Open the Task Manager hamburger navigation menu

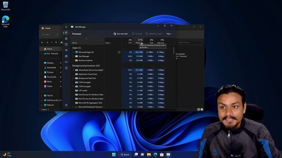coord(66,27)
